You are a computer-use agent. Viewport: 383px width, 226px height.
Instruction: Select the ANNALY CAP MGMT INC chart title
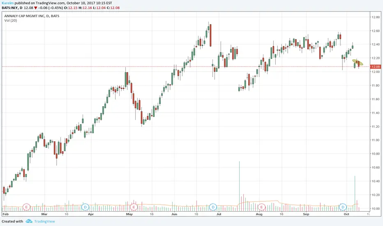[32, 16]
